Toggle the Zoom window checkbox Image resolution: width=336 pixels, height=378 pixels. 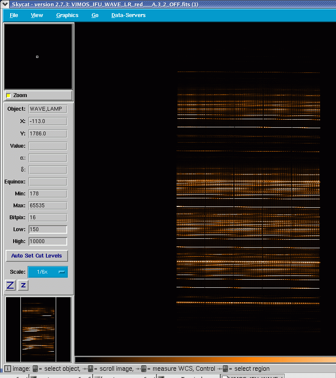pyautogui.click(x=9, y=95)
